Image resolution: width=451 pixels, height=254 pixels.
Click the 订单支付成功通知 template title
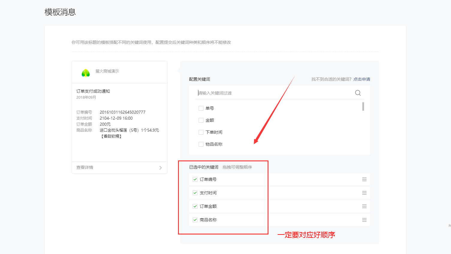(x=93, y=91)
